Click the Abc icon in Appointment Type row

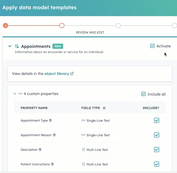point(84,120)
